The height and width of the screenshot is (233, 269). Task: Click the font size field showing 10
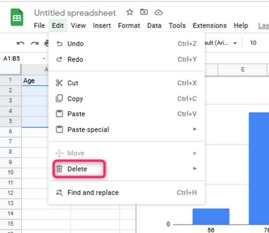coord(253,42)
